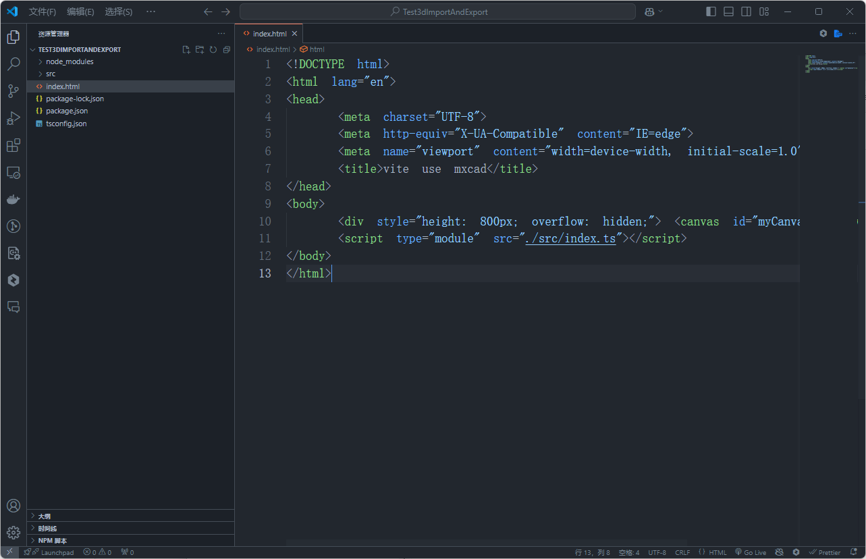Viewport: 866px width, 559px height.
Task: Open the Extensions view
Action: (x=13, y=145)
